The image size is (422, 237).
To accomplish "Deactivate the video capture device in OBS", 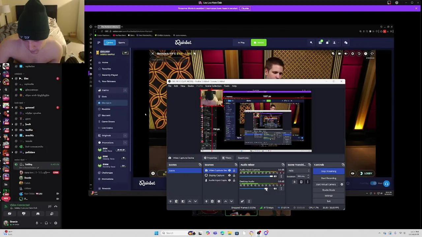I will (243, 158).
